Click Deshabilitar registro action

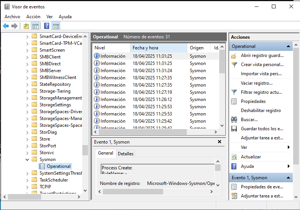coord(261,111)
